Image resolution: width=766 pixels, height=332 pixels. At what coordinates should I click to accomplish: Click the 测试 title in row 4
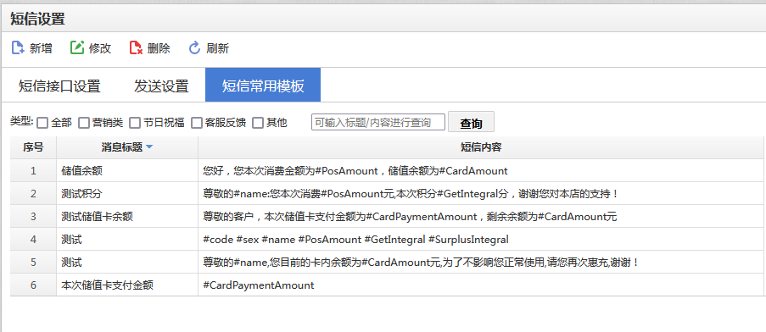click(x=71, y=240)
